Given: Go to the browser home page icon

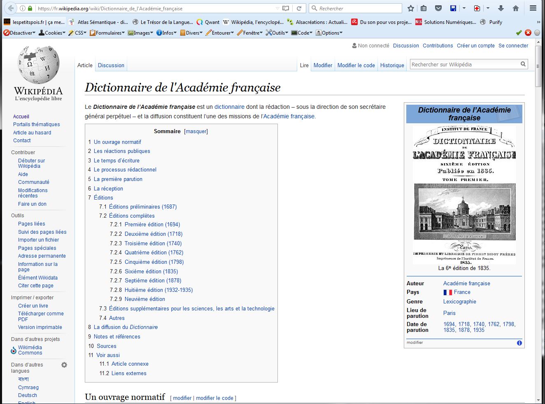Looking at the screenshot, I should pos(515,8).
